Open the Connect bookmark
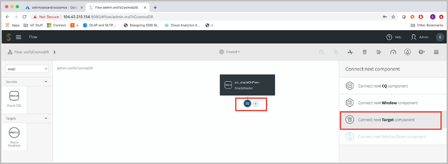Screen dimensions: 448x164 tap(57, 25)
